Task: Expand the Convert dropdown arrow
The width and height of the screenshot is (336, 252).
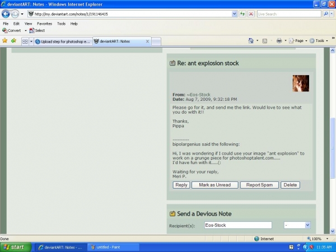Action: pyautogui.click(x=26, y=31)
